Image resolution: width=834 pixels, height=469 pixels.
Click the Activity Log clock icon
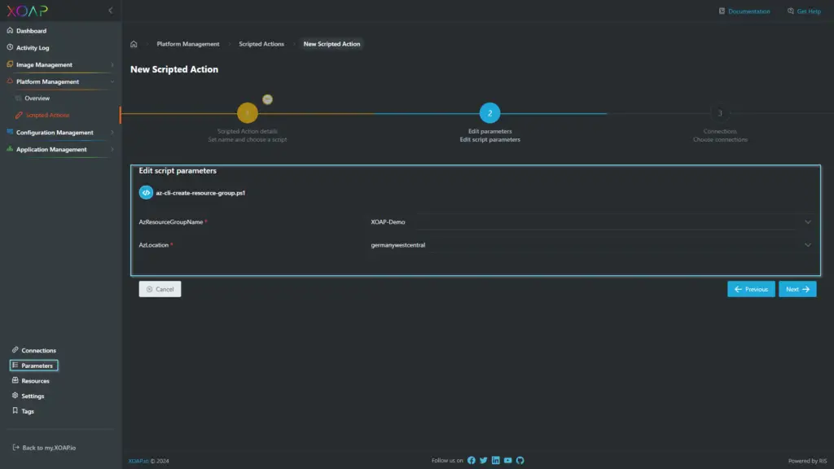[10, 47]
